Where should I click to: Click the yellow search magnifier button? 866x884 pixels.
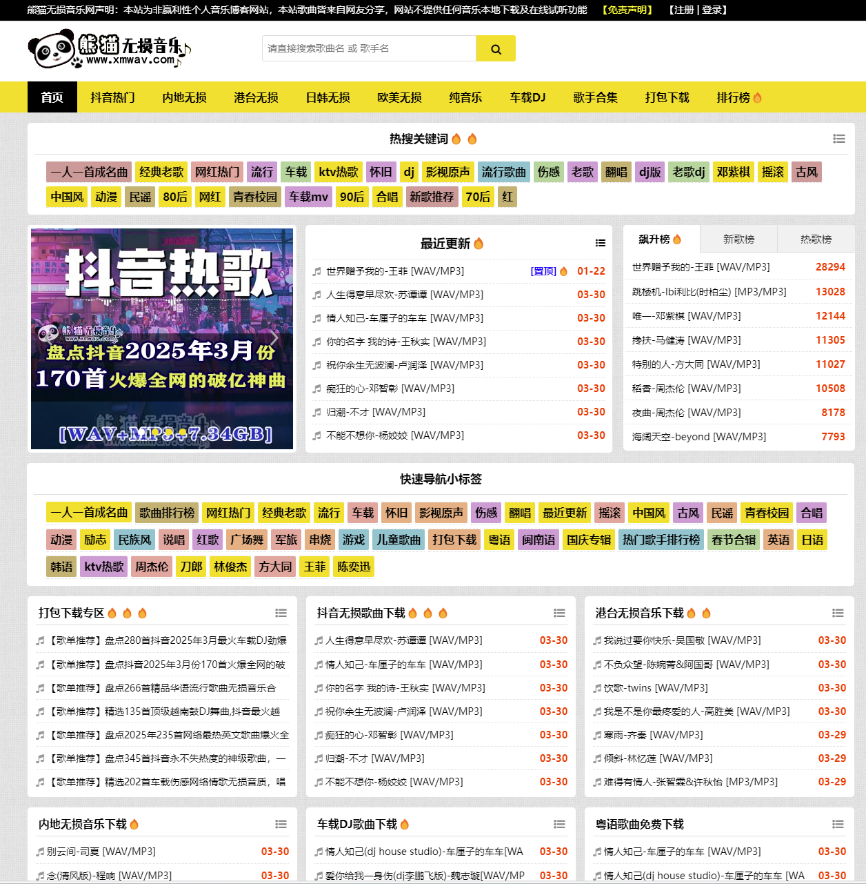(x=496, y=49)
